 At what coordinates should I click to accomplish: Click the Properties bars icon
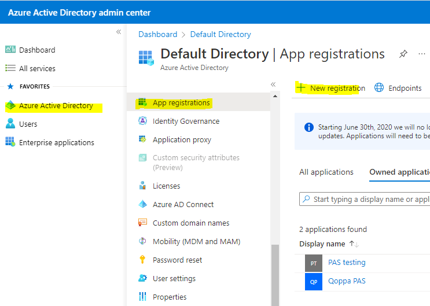pyautogui.click(x=142, y=296)
